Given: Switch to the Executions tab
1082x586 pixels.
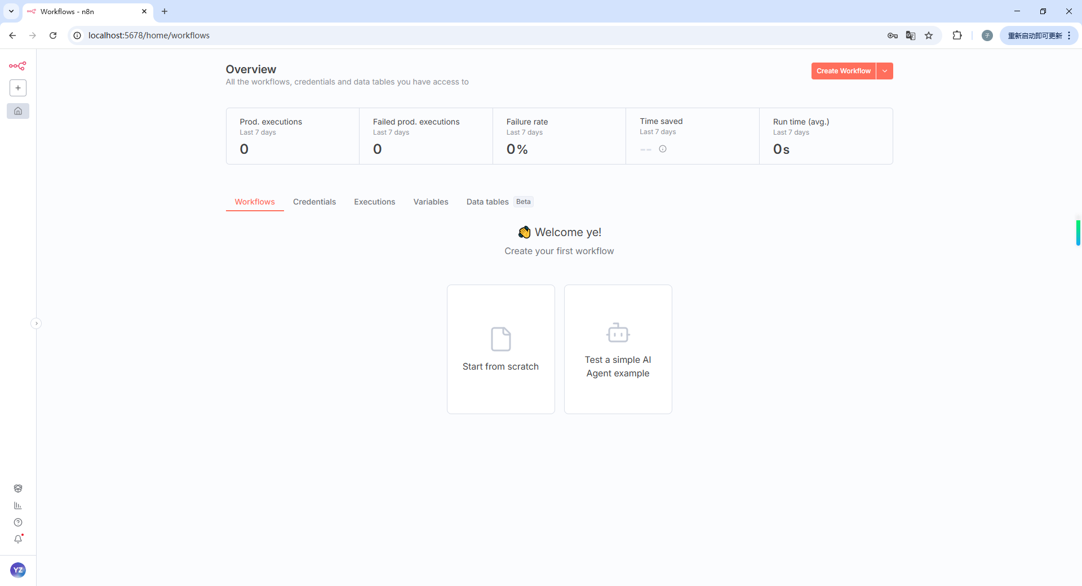Looking at the screenshot, I should pyautogui.click(x=375, y=202).
